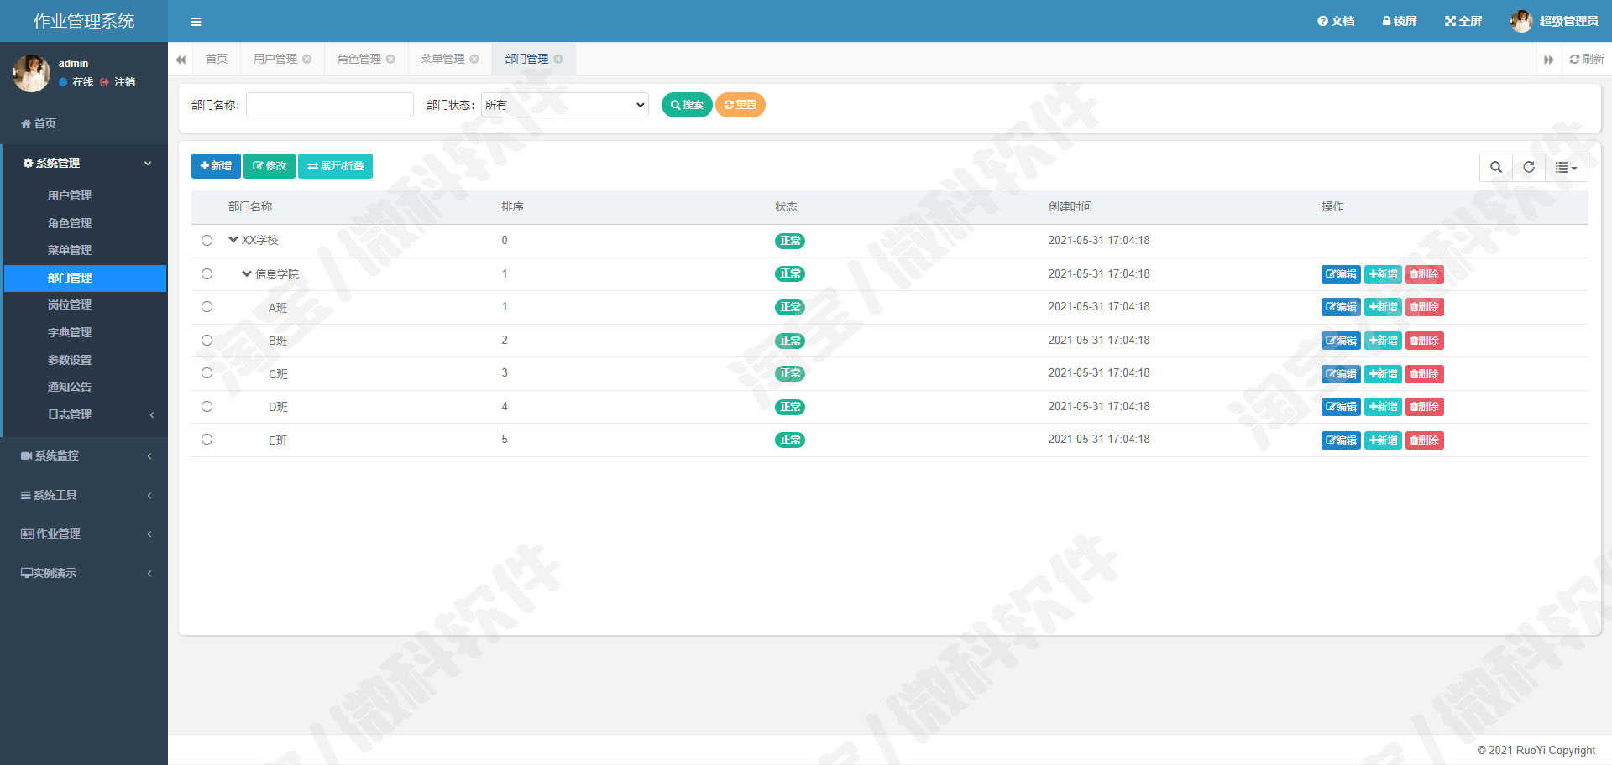The image size is (1612, 765).
Task: Toggle the sidebar hamburger menu icon
Action: 196,22
